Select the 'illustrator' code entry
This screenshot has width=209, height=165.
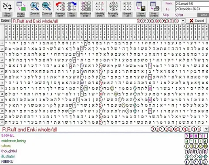click(8, 156)
